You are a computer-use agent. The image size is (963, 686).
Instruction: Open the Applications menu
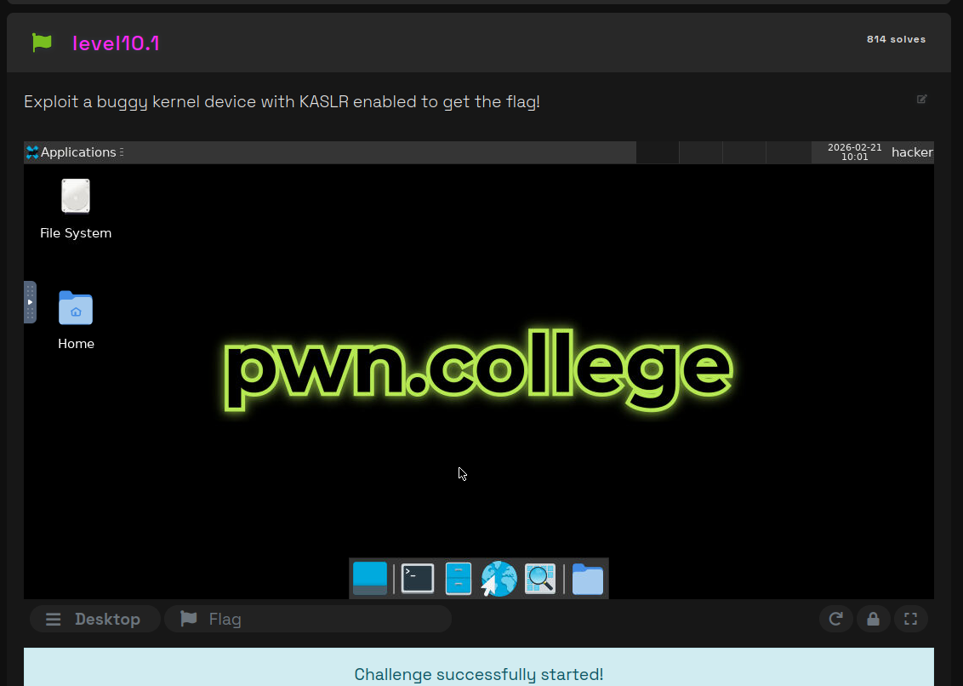[72, 152]
